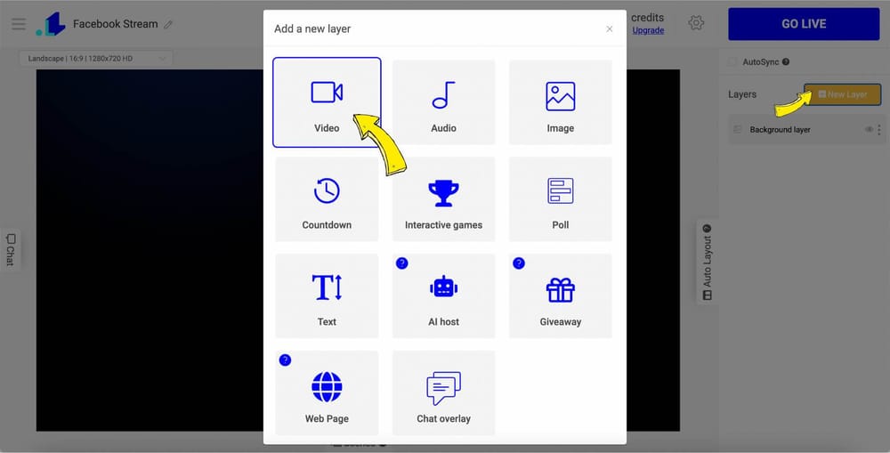Image resolution: width=890 pixels, height=453 pixels.
Task: Add a Poll layer
Action: [560, 199]
